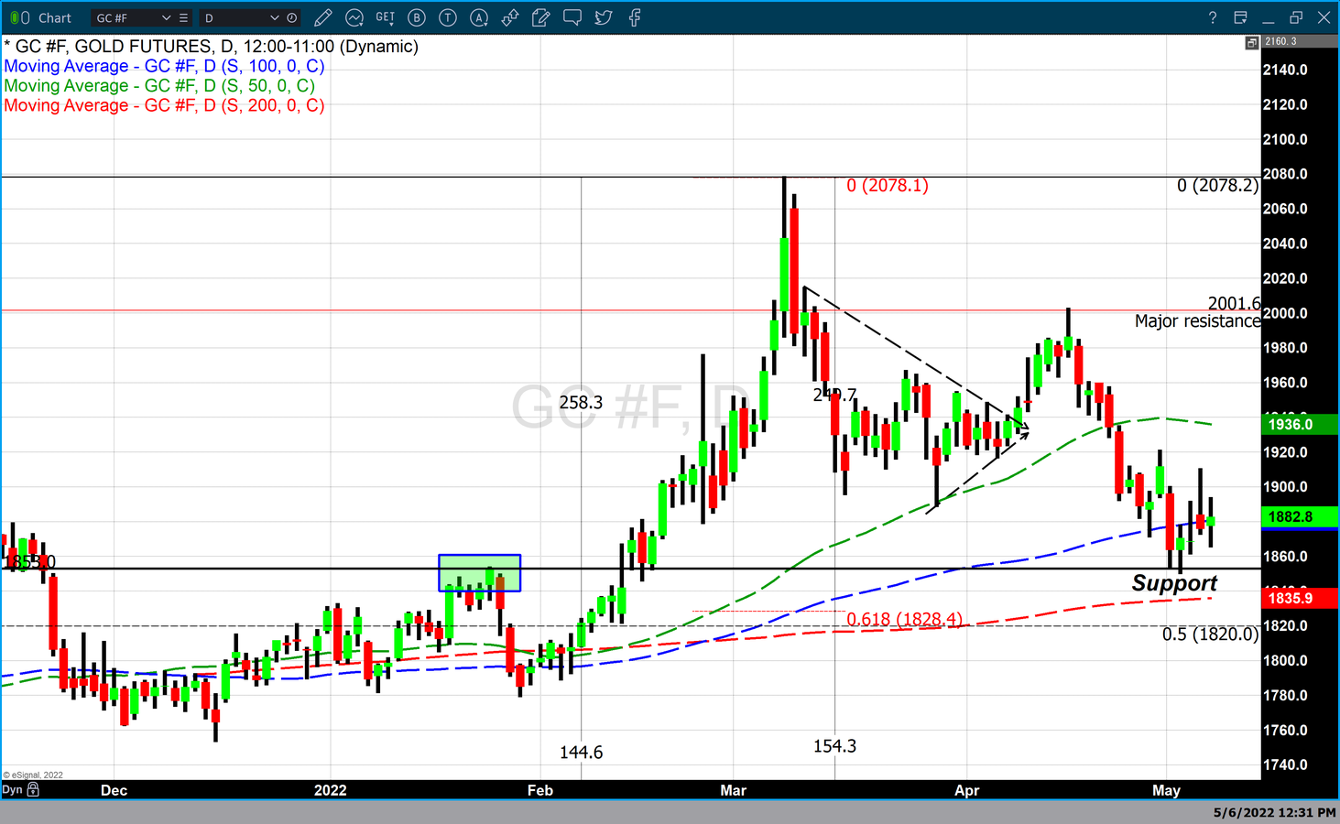Click the circled T toolbar icon

tap(448, 17)
